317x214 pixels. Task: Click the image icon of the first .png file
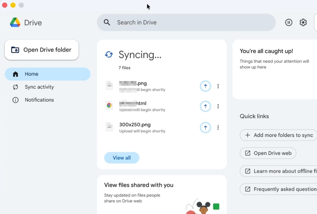click(x=109, y=85)
